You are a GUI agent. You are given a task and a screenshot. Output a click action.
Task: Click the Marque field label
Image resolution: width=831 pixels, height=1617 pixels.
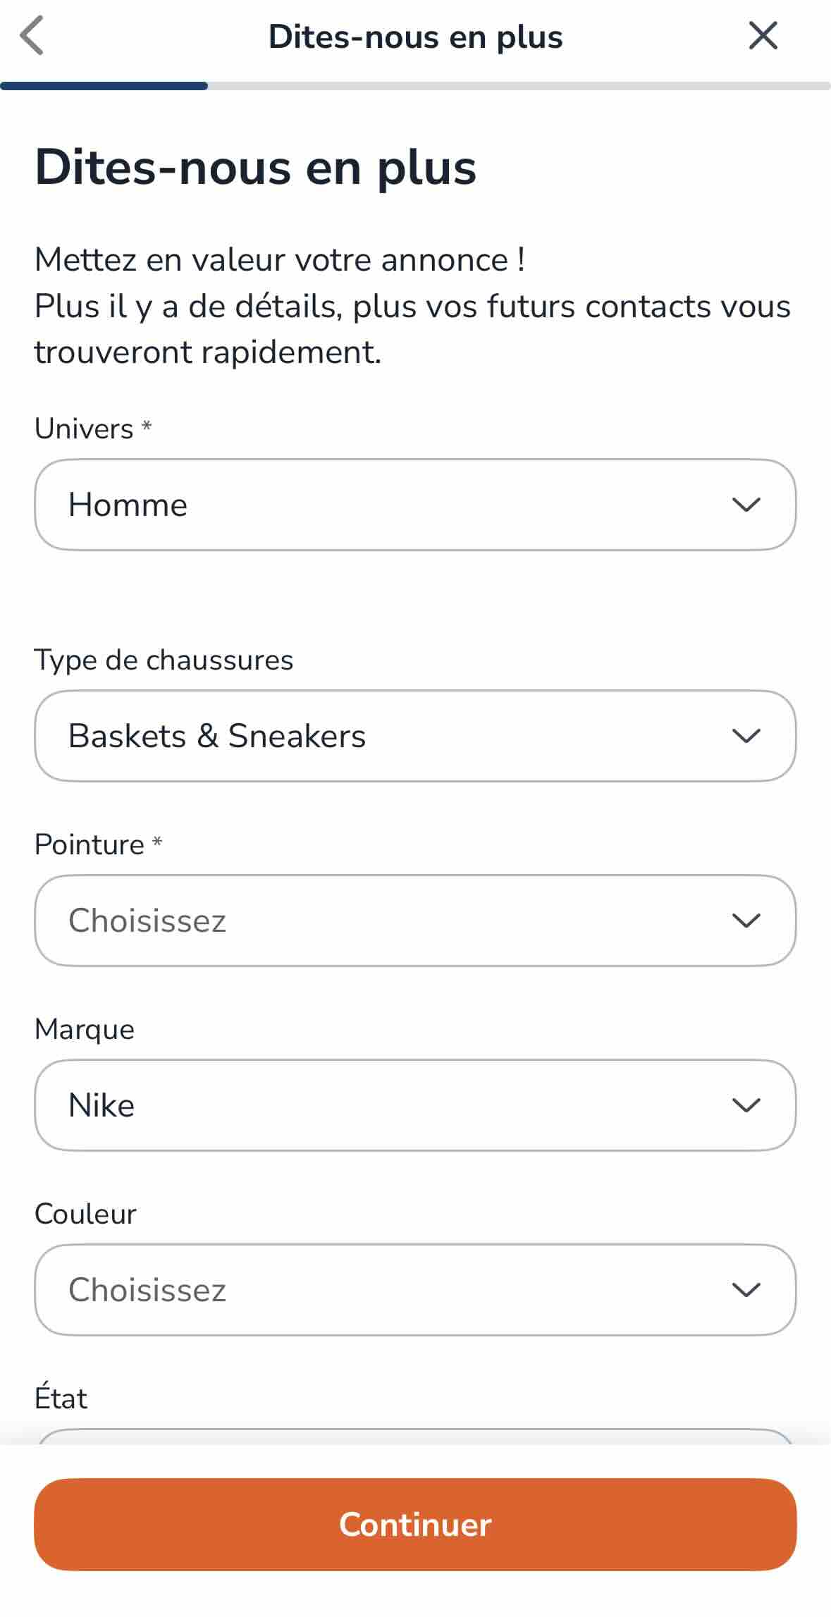click(x=85, y=1029)
